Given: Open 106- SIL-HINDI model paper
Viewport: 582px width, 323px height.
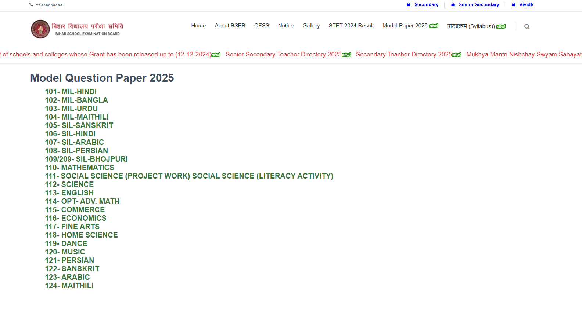Looking at the screenshot, I should point(70,134).
